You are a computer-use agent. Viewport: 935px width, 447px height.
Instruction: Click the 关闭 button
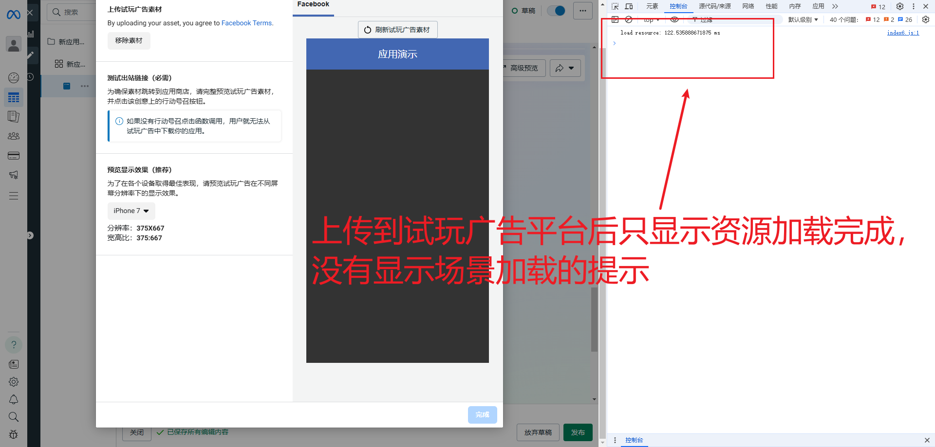point(137,432)
